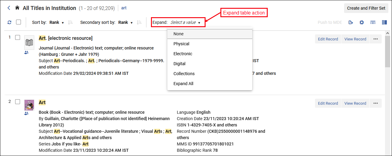This screenshot has width=392, height=156.
Task: Choose Collections in the Expand menu
Action: pos(210,74)
